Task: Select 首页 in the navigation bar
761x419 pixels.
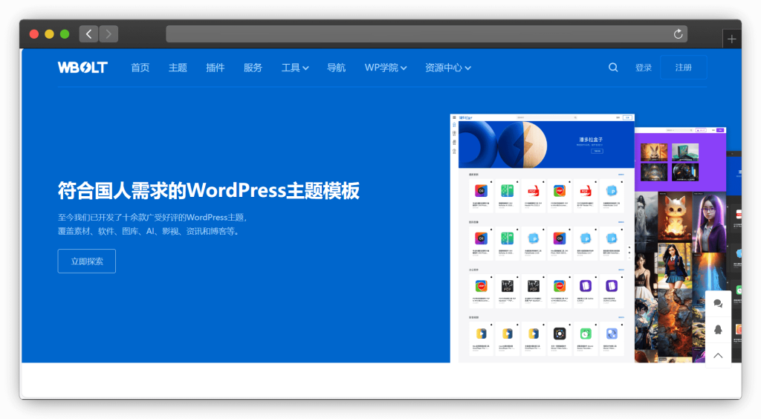Action: 140,68
